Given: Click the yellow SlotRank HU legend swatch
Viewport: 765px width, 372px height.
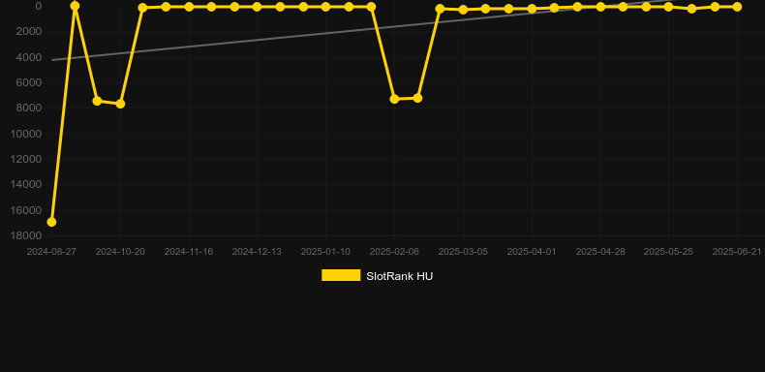Looking at the screenshot, I should click(x=341, y=275).
